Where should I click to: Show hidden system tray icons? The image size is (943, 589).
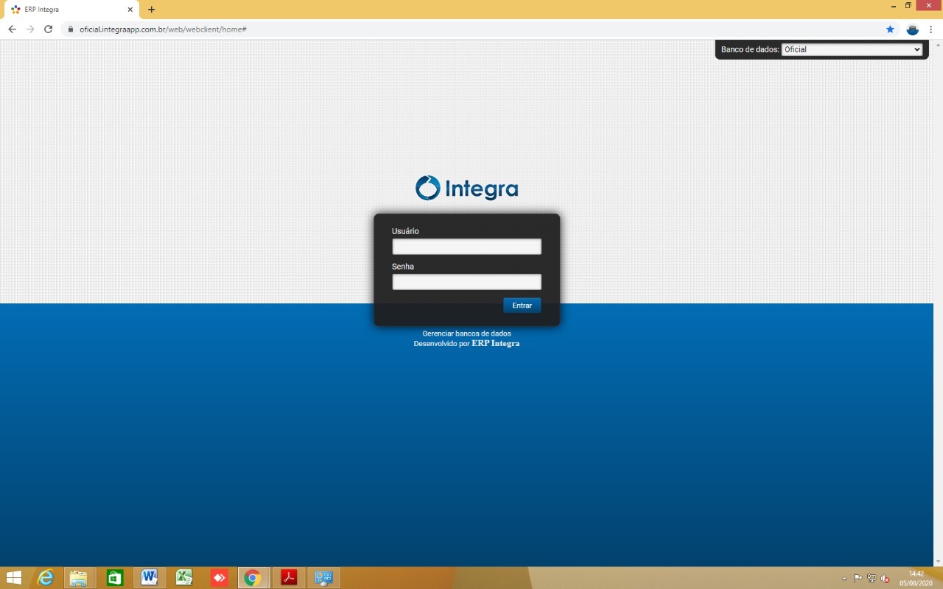click(x=844, y=579)
